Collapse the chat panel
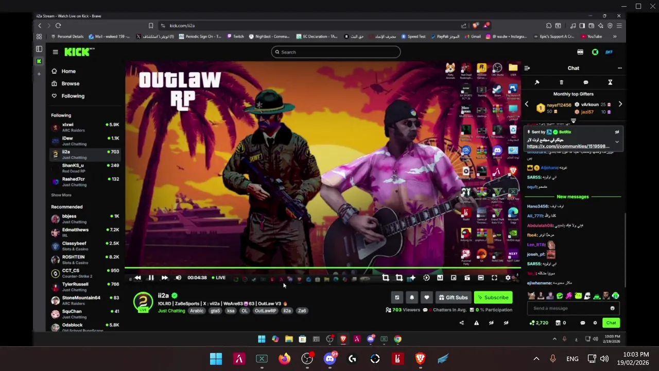Screen dimensions: 659x371 click(x=527, y=68)
